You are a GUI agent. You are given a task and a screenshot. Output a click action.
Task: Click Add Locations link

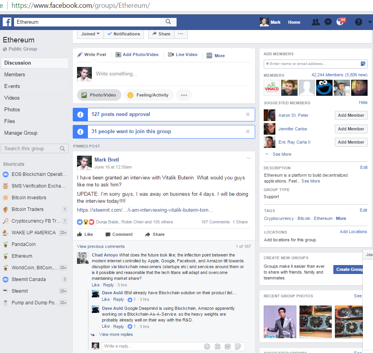point(353,232)
